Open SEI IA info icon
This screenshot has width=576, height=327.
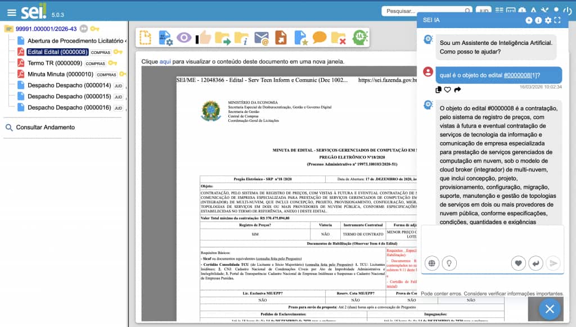[538, 21]
